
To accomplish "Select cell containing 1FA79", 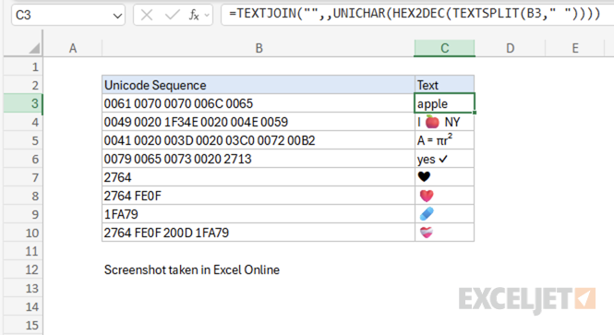I will pyautogui.click(x=259, y=214).
